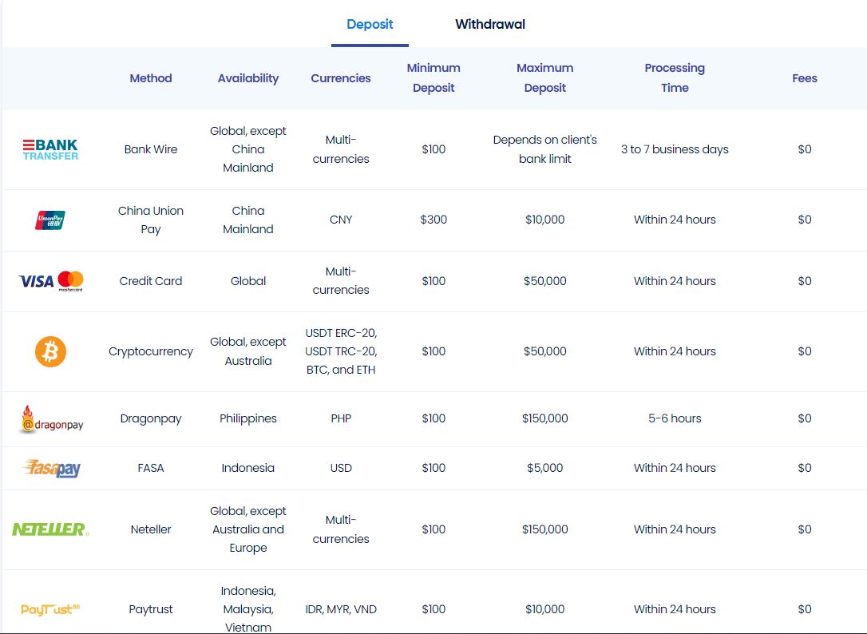Screen dimensions: 867x634
Task: Select the Deposit tab
Action: tap(370, 24)
